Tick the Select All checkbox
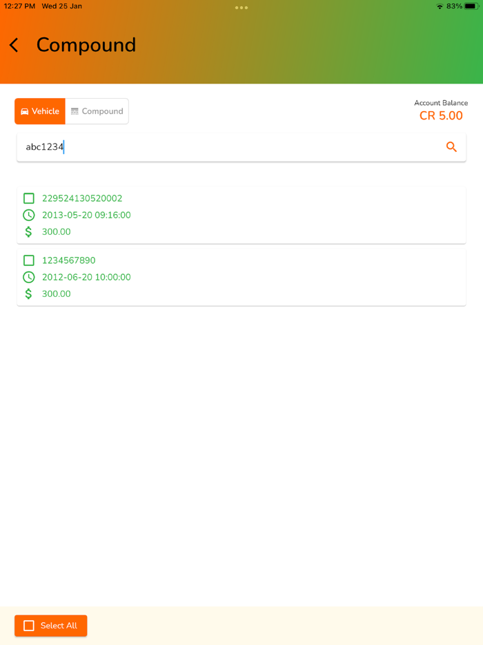The width and height of the screenshot is (483, 645). 29,626
